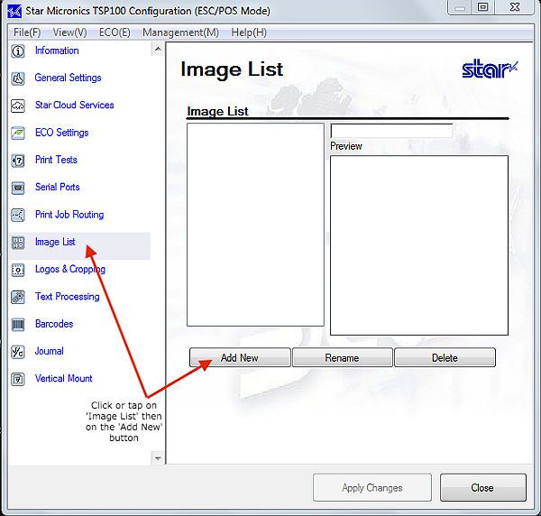Go to Star Cloud Services
The image size is (541, 516).
coord(75,105)
